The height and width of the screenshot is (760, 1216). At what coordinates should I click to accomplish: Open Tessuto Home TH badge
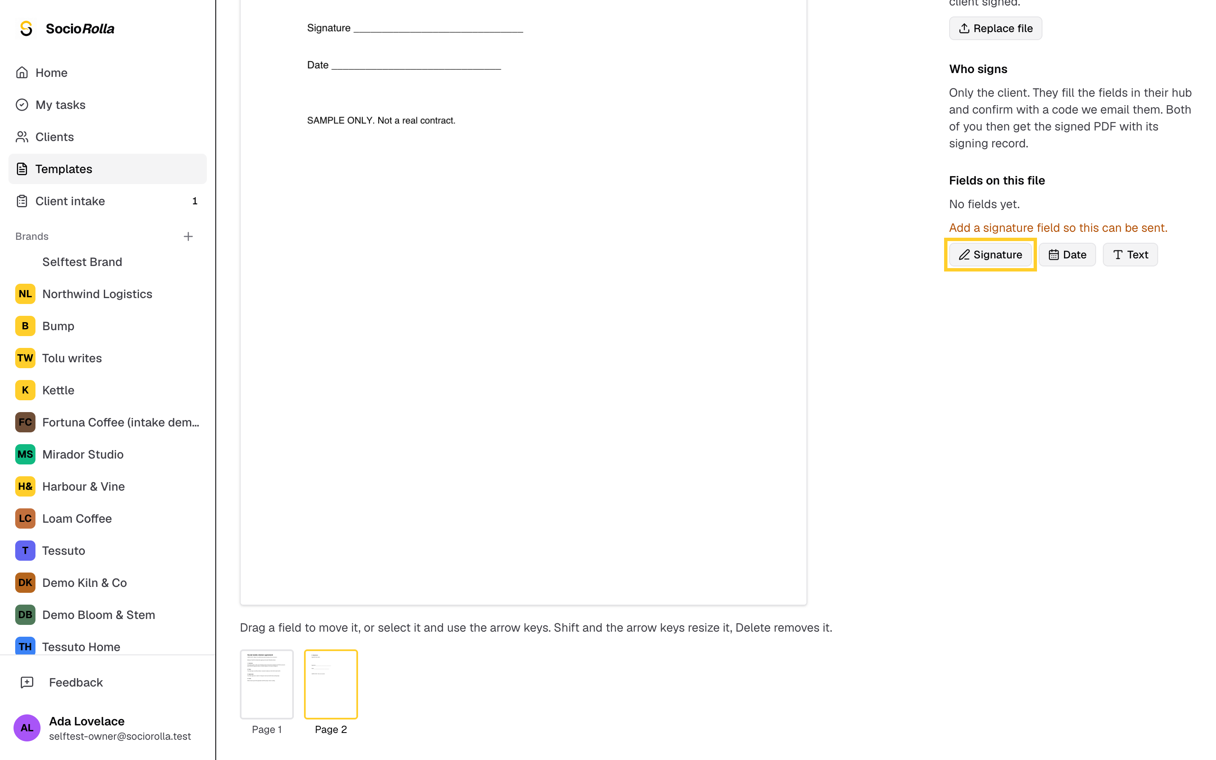pos(25,646)
